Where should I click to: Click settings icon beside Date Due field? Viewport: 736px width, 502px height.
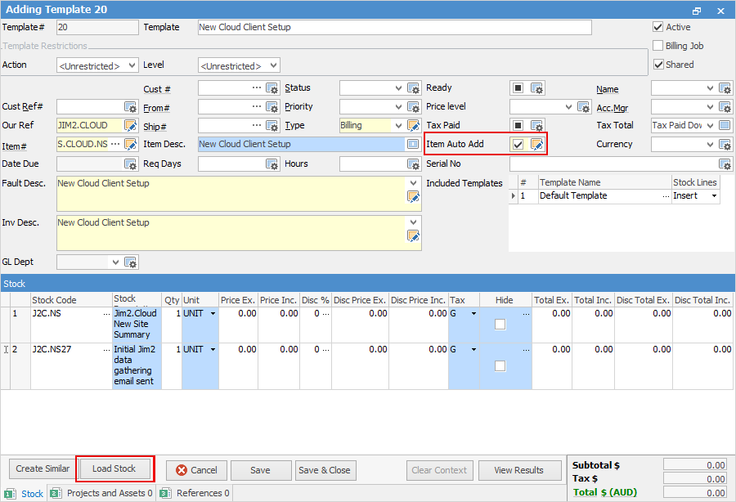click(131, 164)
